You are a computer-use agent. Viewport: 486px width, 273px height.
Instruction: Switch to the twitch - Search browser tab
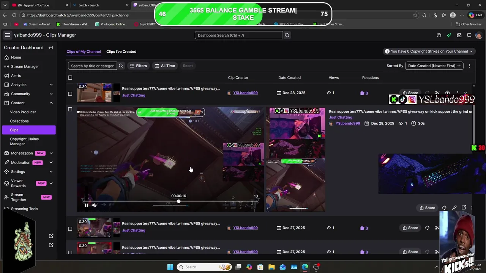click(101, 5)
